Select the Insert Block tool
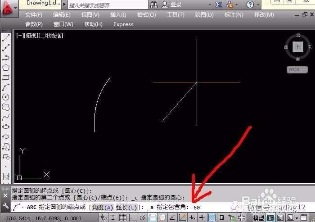315x222 pixels. click(6, 147)
